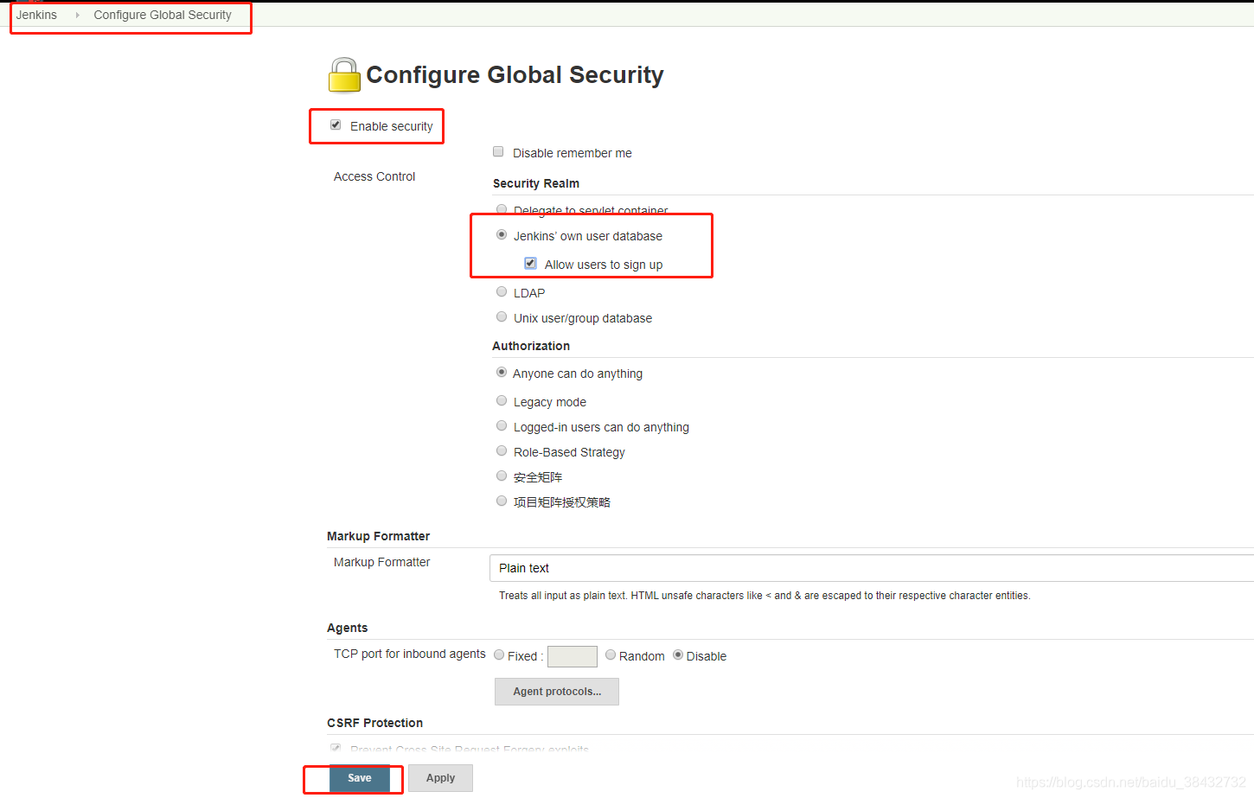Click TCP port for inbound agents label
Viewport: 1254px width, 798px height.
(x=410, y=654)
